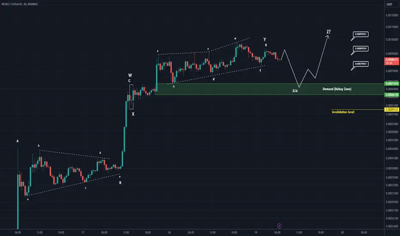Click 0.00026100 on the price scale
Viewport: 400px width, 236px height.
click(391, 218)
